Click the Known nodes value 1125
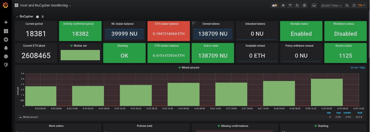Image resolution: width=370 pixels, height=132 pixels. click(346, 56)
